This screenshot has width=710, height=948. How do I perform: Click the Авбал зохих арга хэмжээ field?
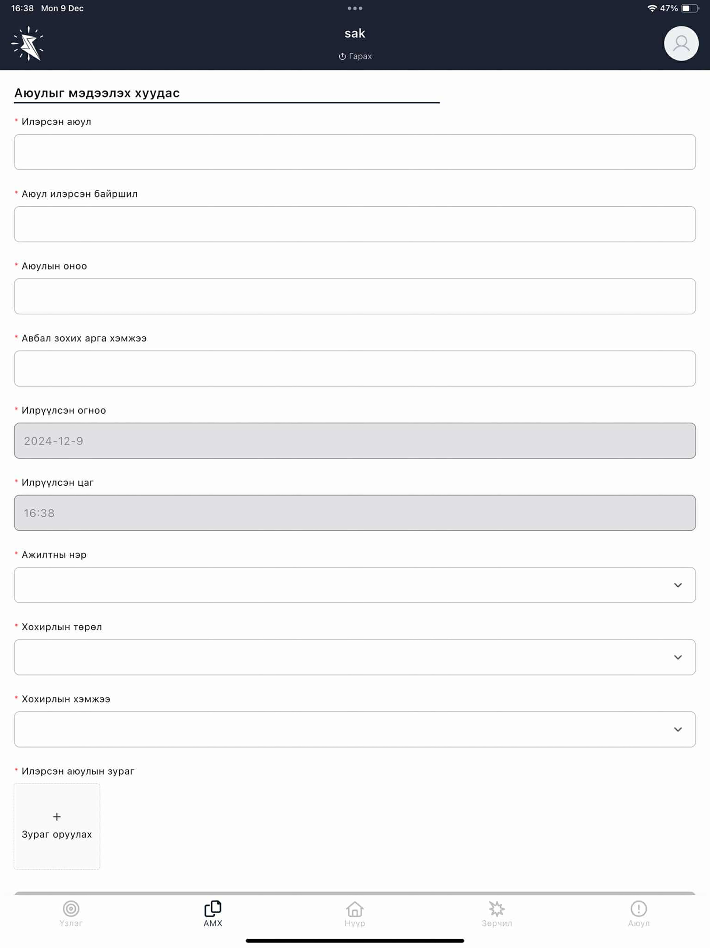355,368
